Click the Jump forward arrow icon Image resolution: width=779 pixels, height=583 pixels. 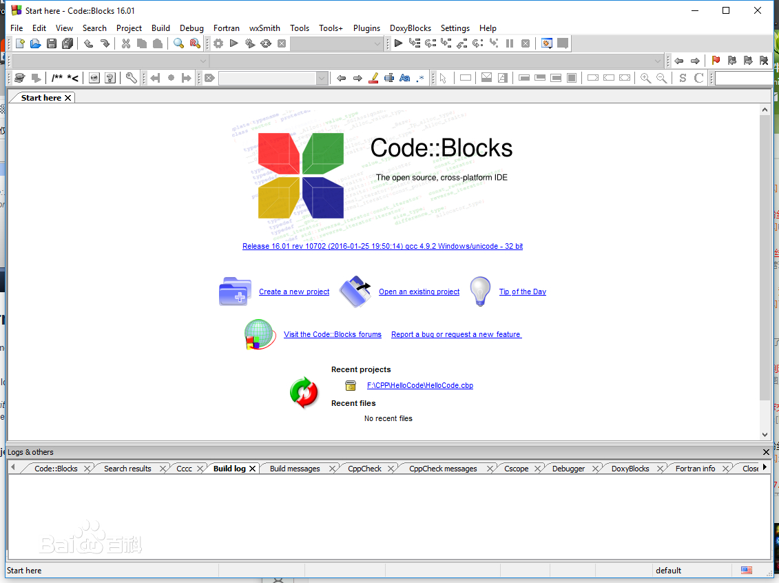tap(695, 61)
